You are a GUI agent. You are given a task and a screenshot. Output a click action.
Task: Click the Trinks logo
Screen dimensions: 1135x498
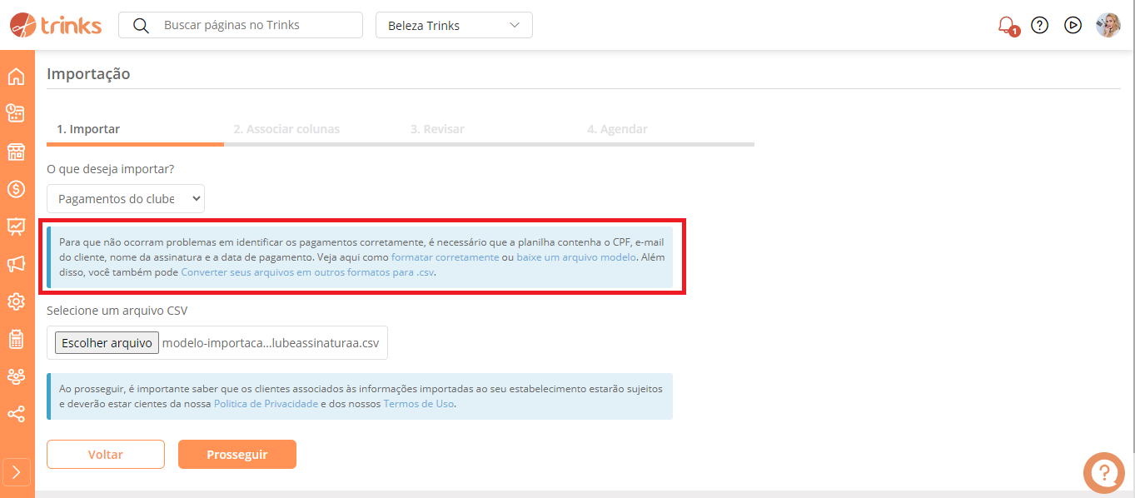[x=56, y=25]
